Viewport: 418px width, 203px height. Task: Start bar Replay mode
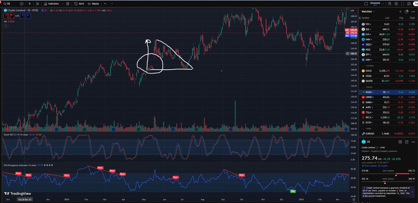click(93, 3)
